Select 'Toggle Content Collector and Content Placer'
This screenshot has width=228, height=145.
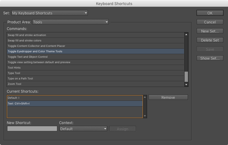95,46
